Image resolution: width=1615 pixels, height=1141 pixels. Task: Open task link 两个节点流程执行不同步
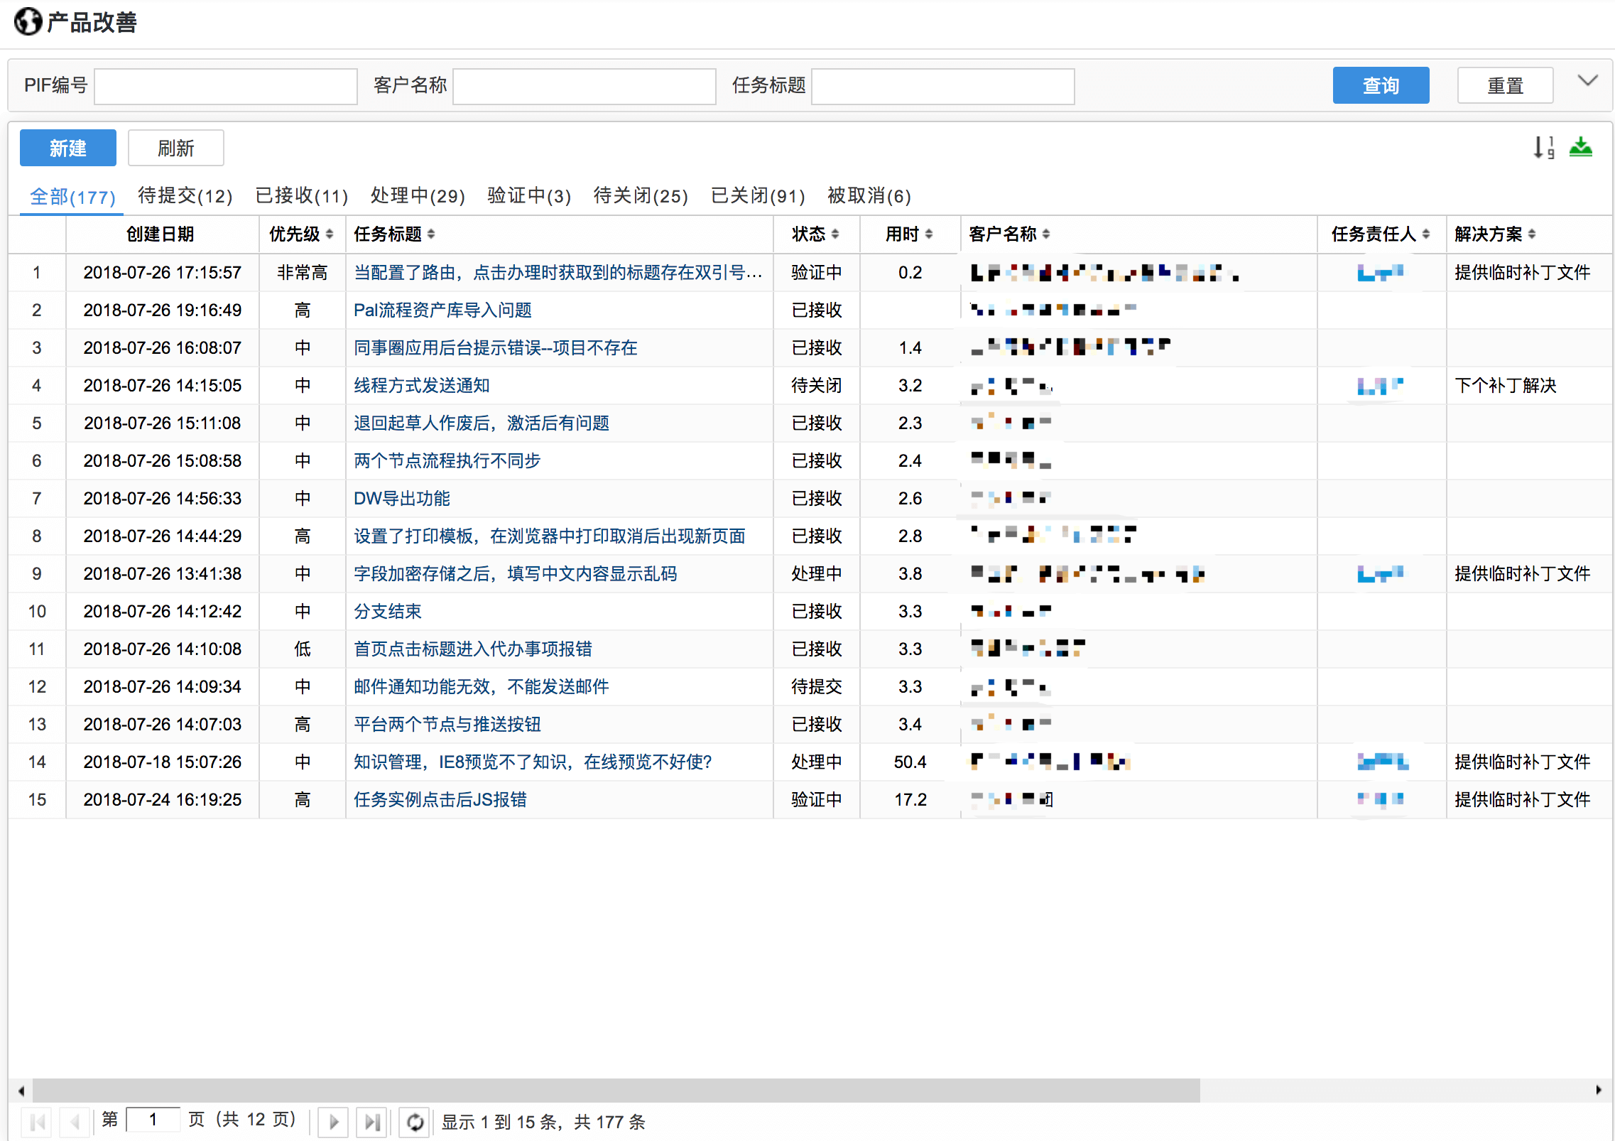coord(447,461)
